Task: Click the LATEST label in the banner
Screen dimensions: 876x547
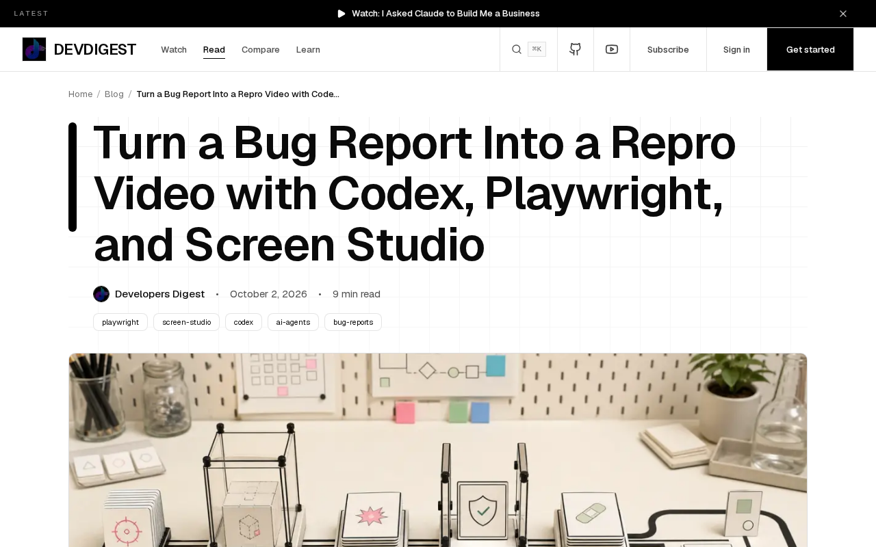Action: [31, 14]
